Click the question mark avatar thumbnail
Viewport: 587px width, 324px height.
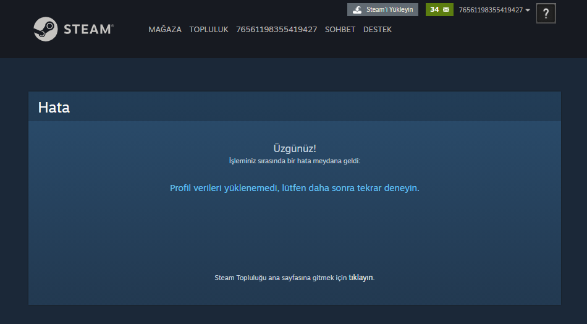coord(546,14)
